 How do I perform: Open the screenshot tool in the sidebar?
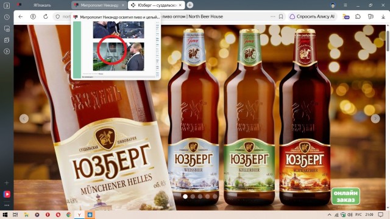7,29
